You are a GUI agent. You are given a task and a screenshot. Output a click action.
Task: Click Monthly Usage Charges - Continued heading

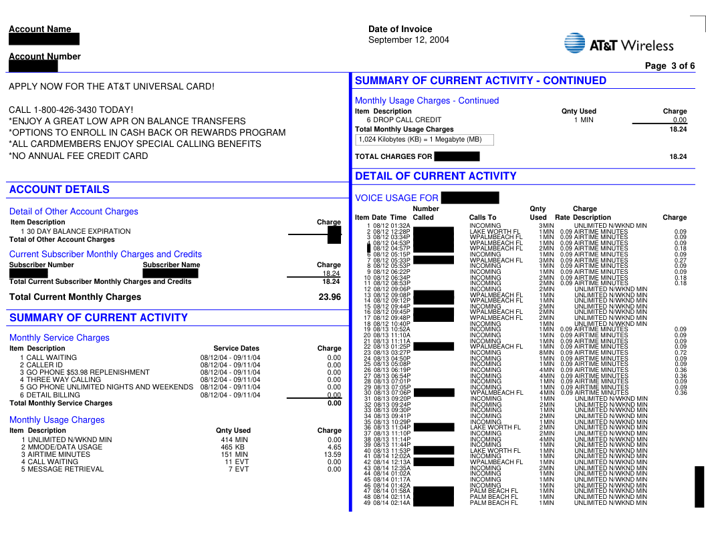click(x=427, y=101)
